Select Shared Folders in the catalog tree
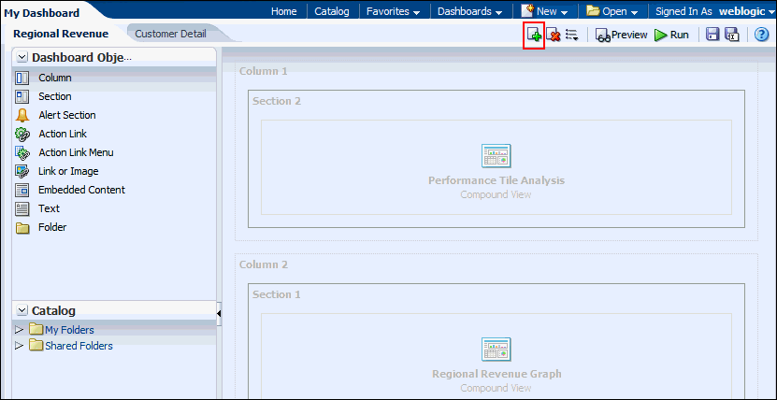 [79, 346]
